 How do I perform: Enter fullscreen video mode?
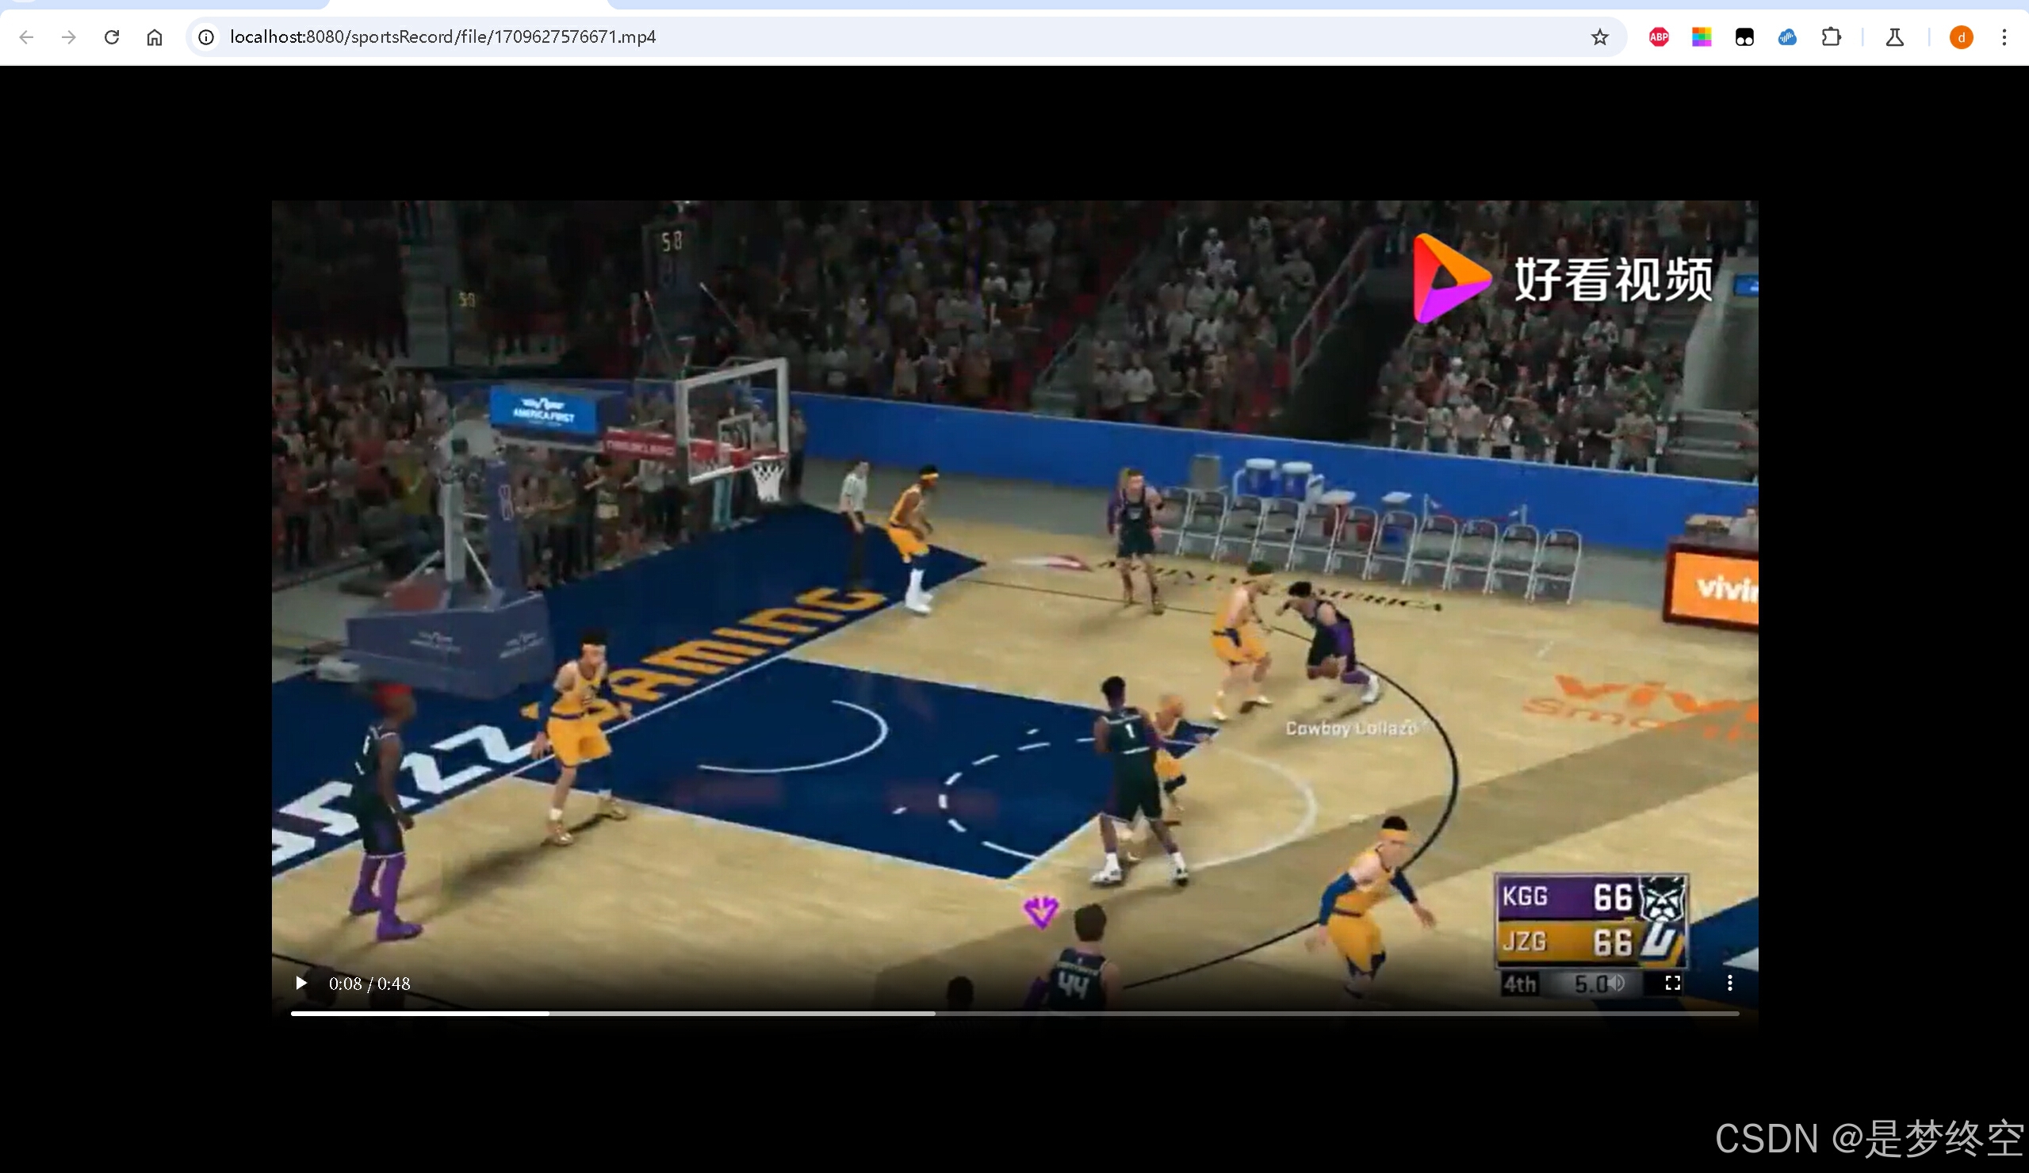point(1672,983)
